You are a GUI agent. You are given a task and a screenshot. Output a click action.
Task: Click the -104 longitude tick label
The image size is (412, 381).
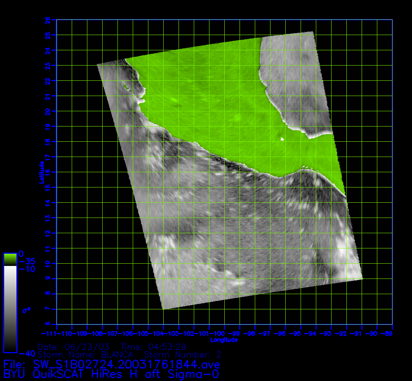click(x=163, y=333)
